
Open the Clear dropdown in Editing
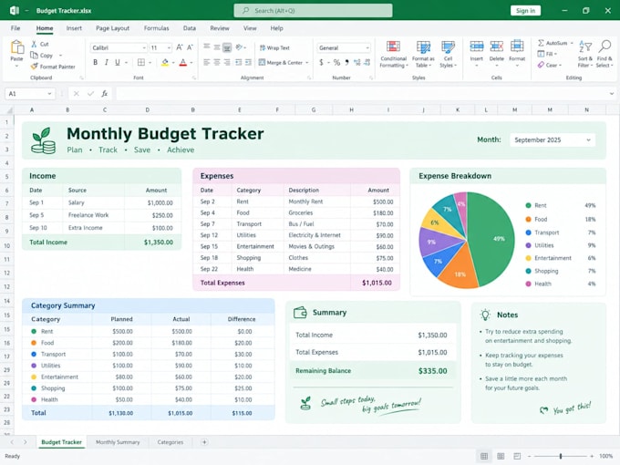549,65
